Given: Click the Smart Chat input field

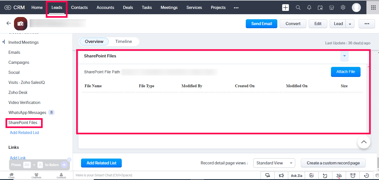Looking at the screenshot, I should [x=166, y=175].
